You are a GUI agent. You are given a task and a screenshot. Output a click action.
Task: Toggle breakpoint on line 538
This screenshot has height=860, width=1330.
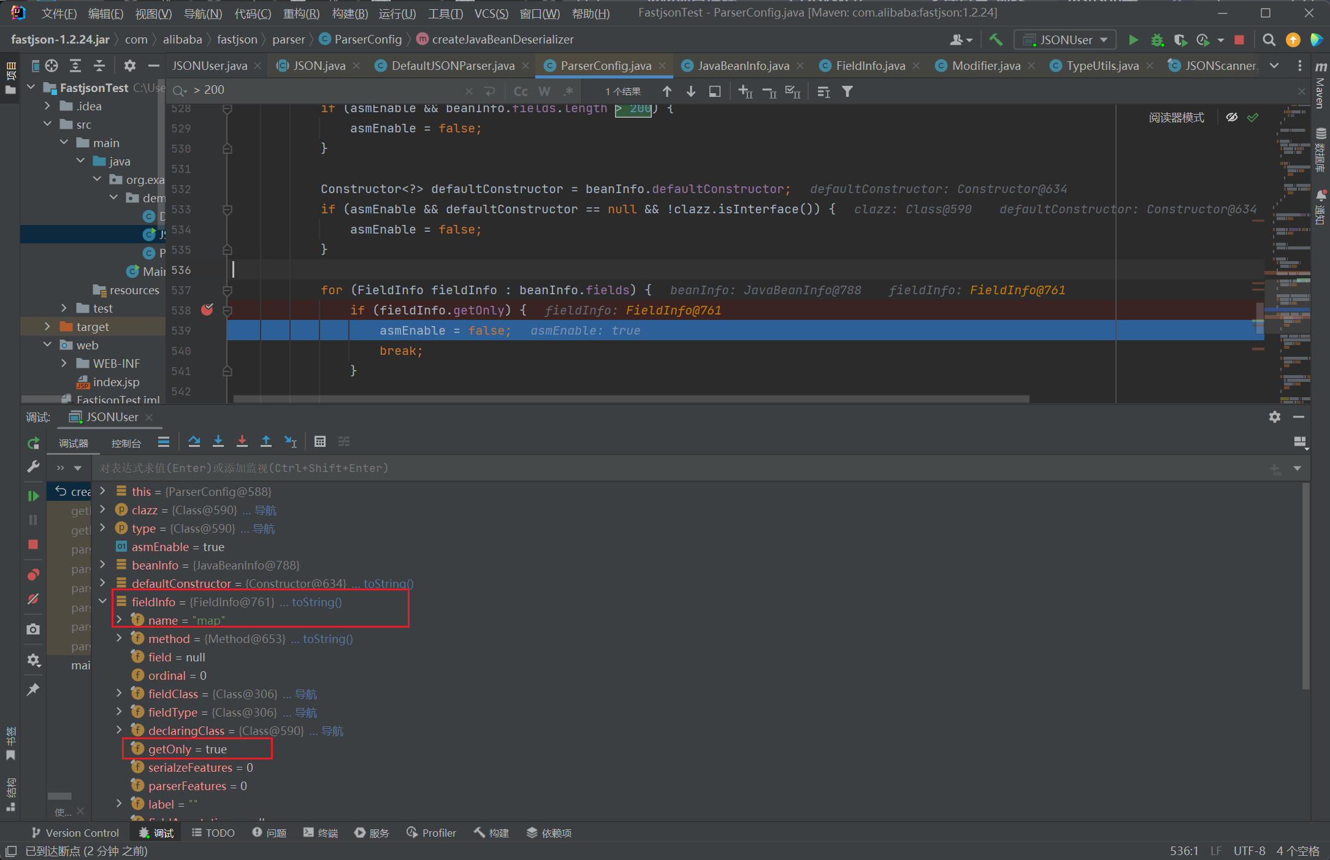207,310
